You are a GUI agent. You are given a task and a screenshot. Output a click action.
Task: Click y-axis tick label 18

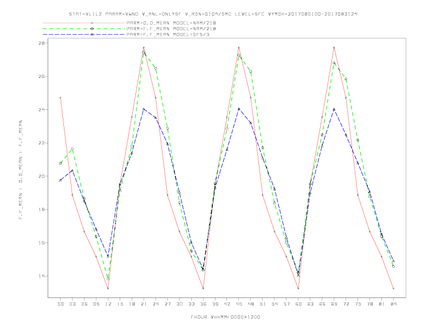pos(43,209)
